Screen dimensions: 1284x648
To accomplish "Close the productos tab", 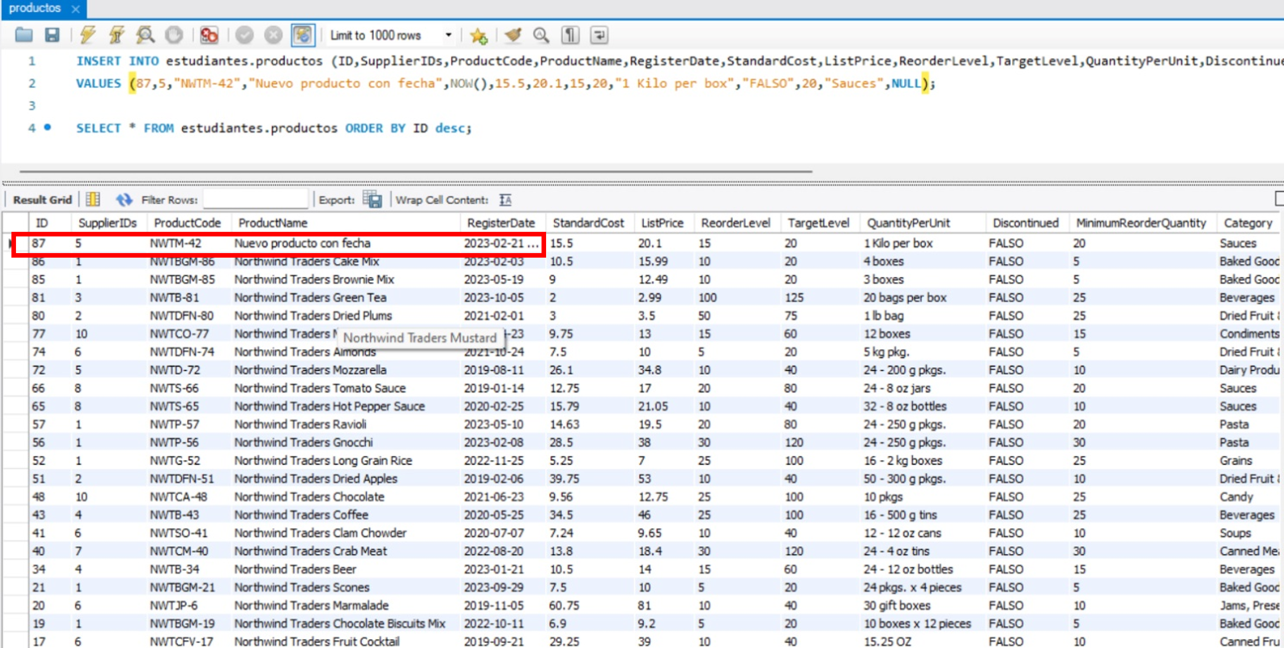I will [76, 9].
